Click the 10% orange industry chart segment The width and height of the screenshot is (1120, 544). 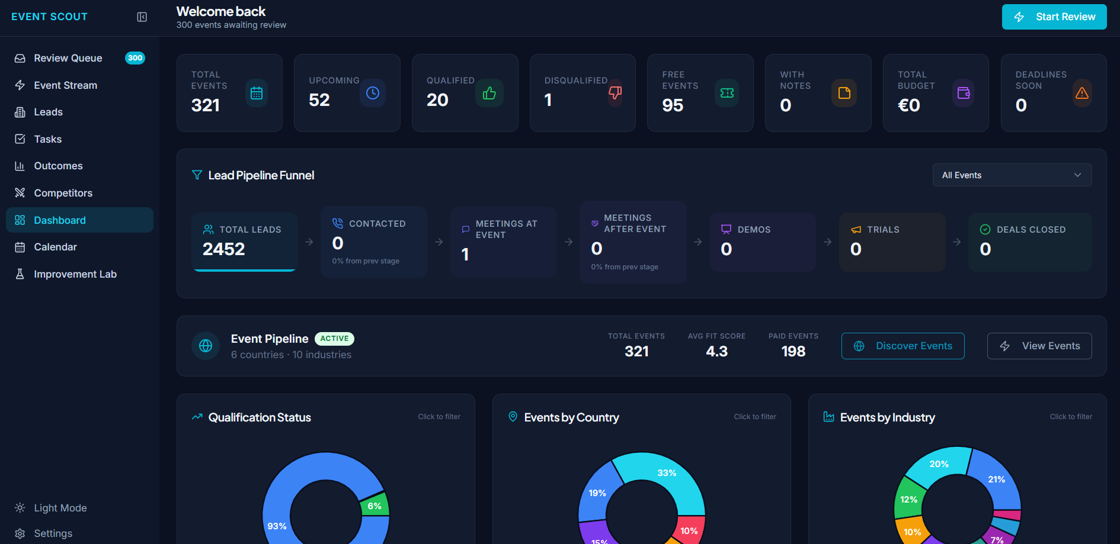(912, 532)
